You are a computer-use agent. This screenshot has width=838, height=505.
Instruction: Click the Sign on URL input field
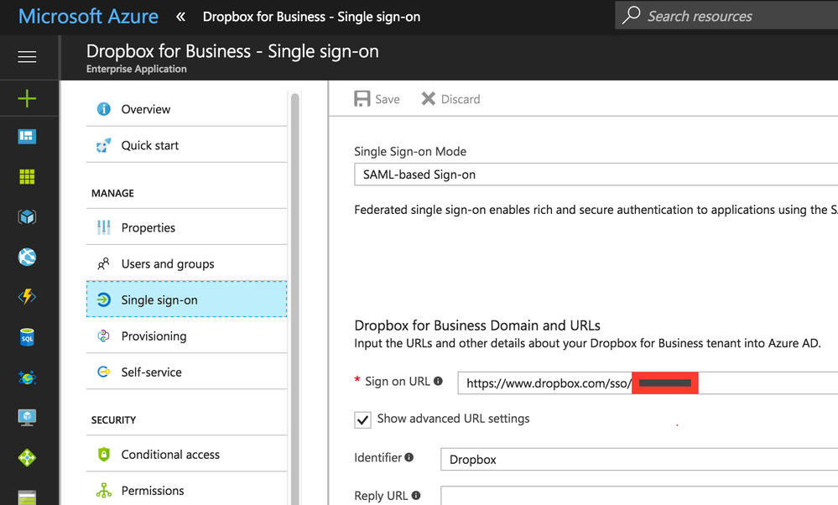(x=545, y=383)
